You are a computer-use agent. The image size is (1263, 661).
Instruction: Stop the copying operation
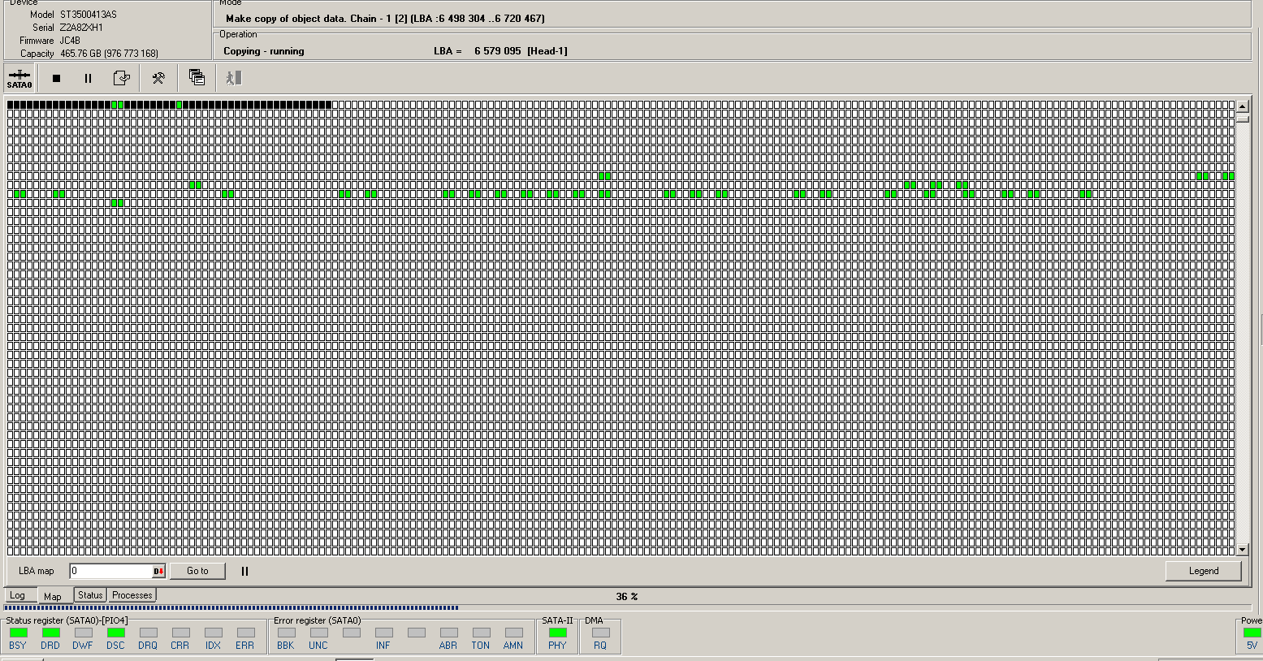[56, 78]
